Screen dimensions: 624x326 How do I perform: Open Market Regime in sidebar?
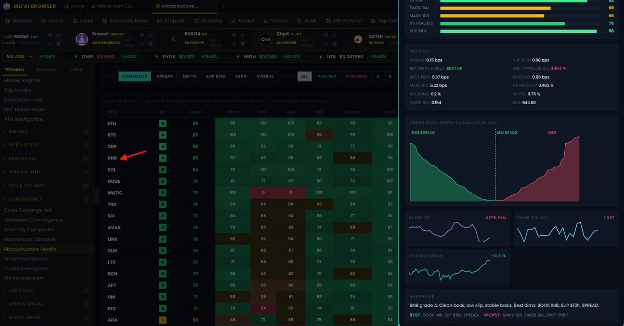(x=22, y=81)
